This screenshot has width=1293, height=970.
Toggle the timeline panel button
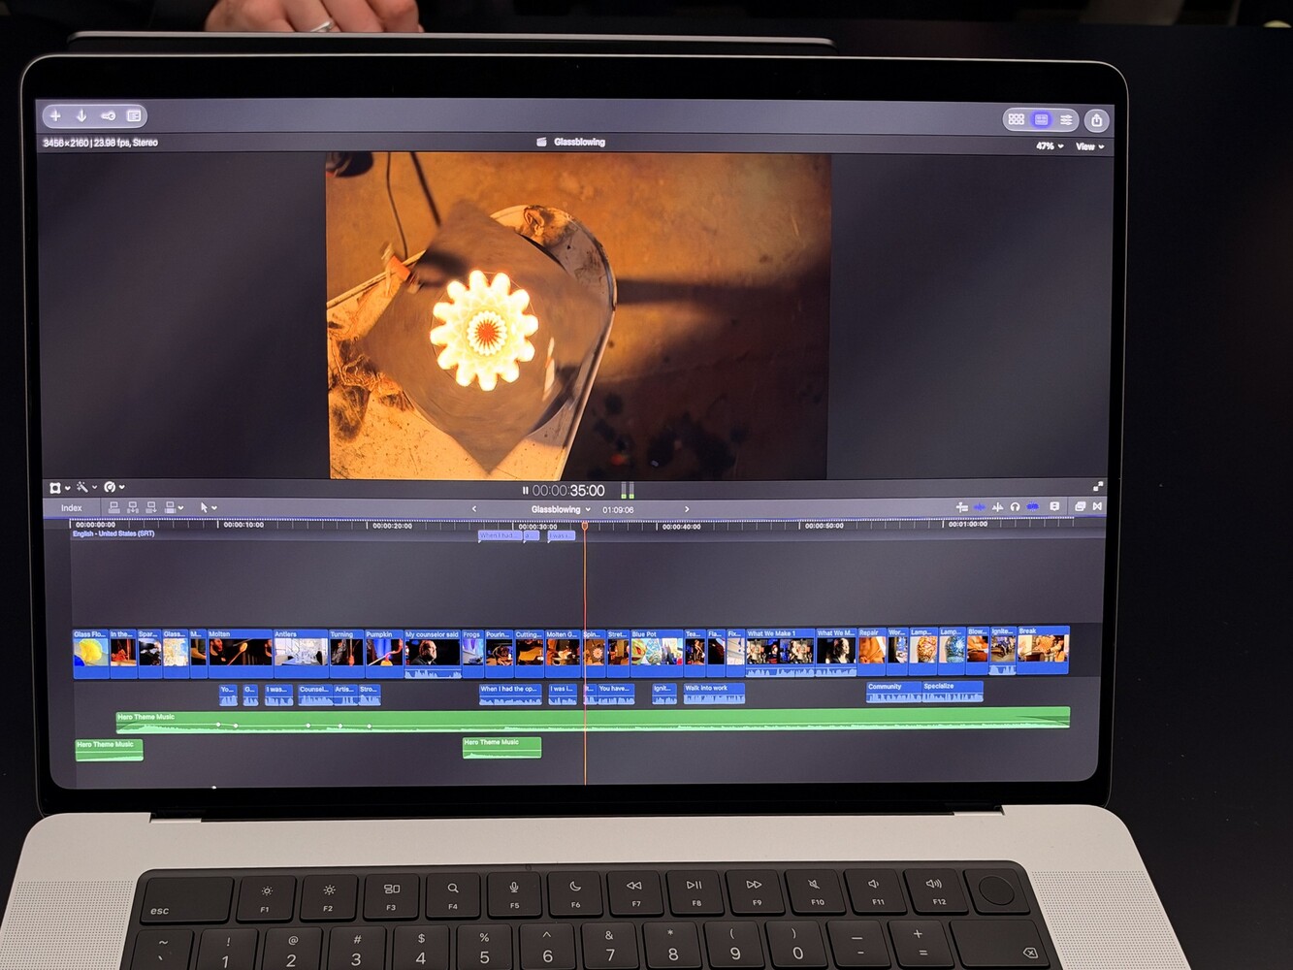[1041, 119]
